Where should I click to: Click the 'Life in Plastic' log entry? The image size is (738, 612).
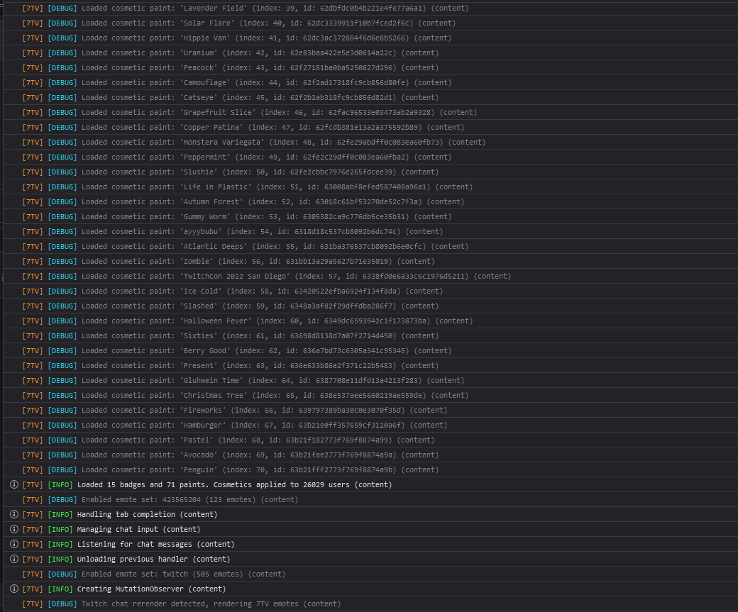coord(371,187)
